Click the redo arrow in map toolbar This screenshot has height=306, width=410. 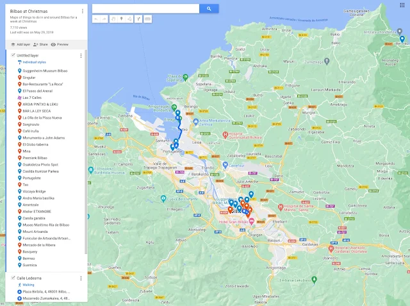coord(104,19)
